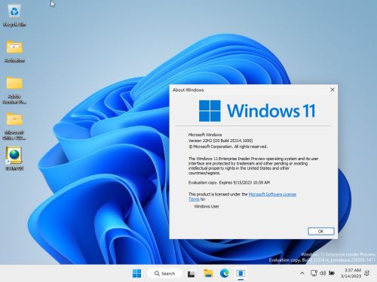Screen dimensions: 377x282
Task: Click the 'Version 22H2 (OS Build 25314.1000)' text
Action: coord(220,141)
